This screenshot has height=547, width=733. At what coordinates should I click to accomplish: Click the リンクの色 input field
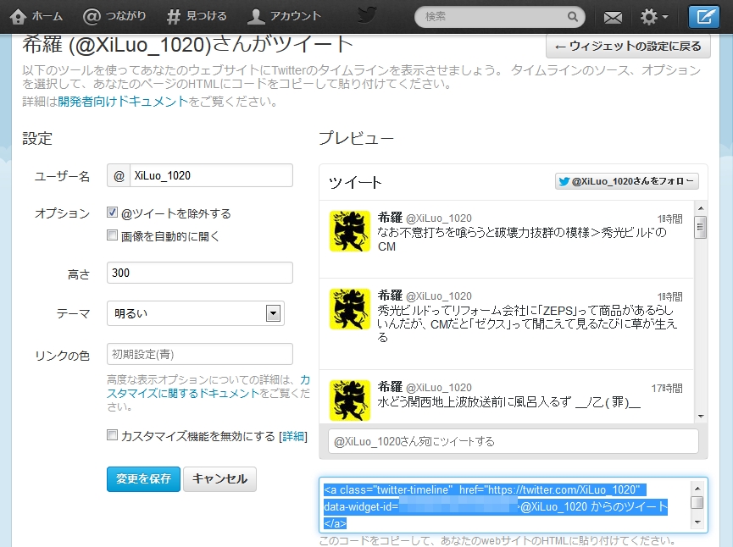(x=200, y=354)
